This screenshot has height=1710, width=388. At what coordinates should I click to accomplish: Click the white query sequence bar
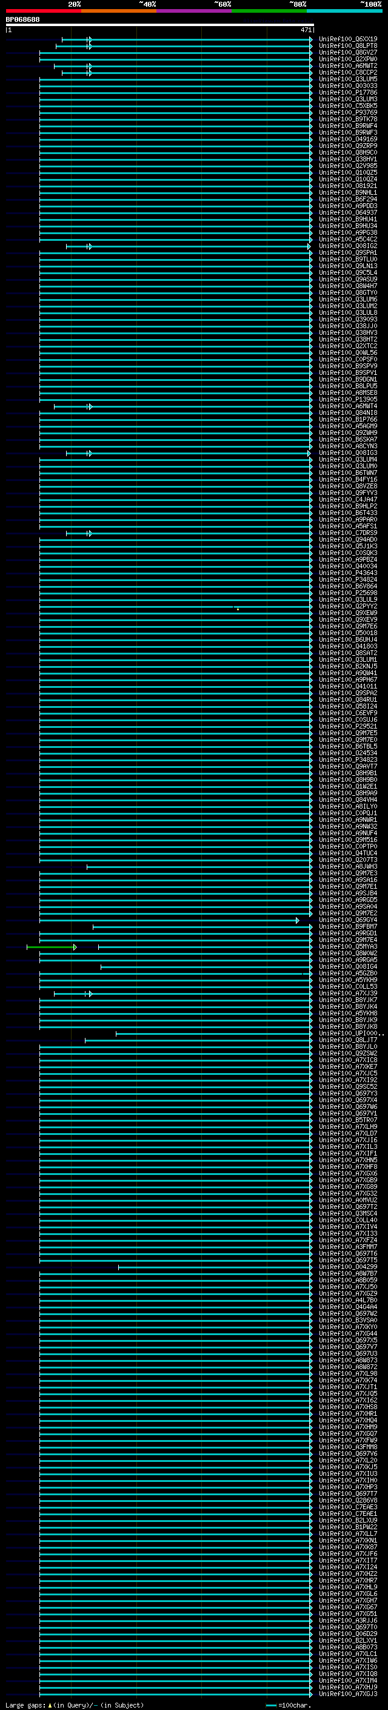click(160, 25)
